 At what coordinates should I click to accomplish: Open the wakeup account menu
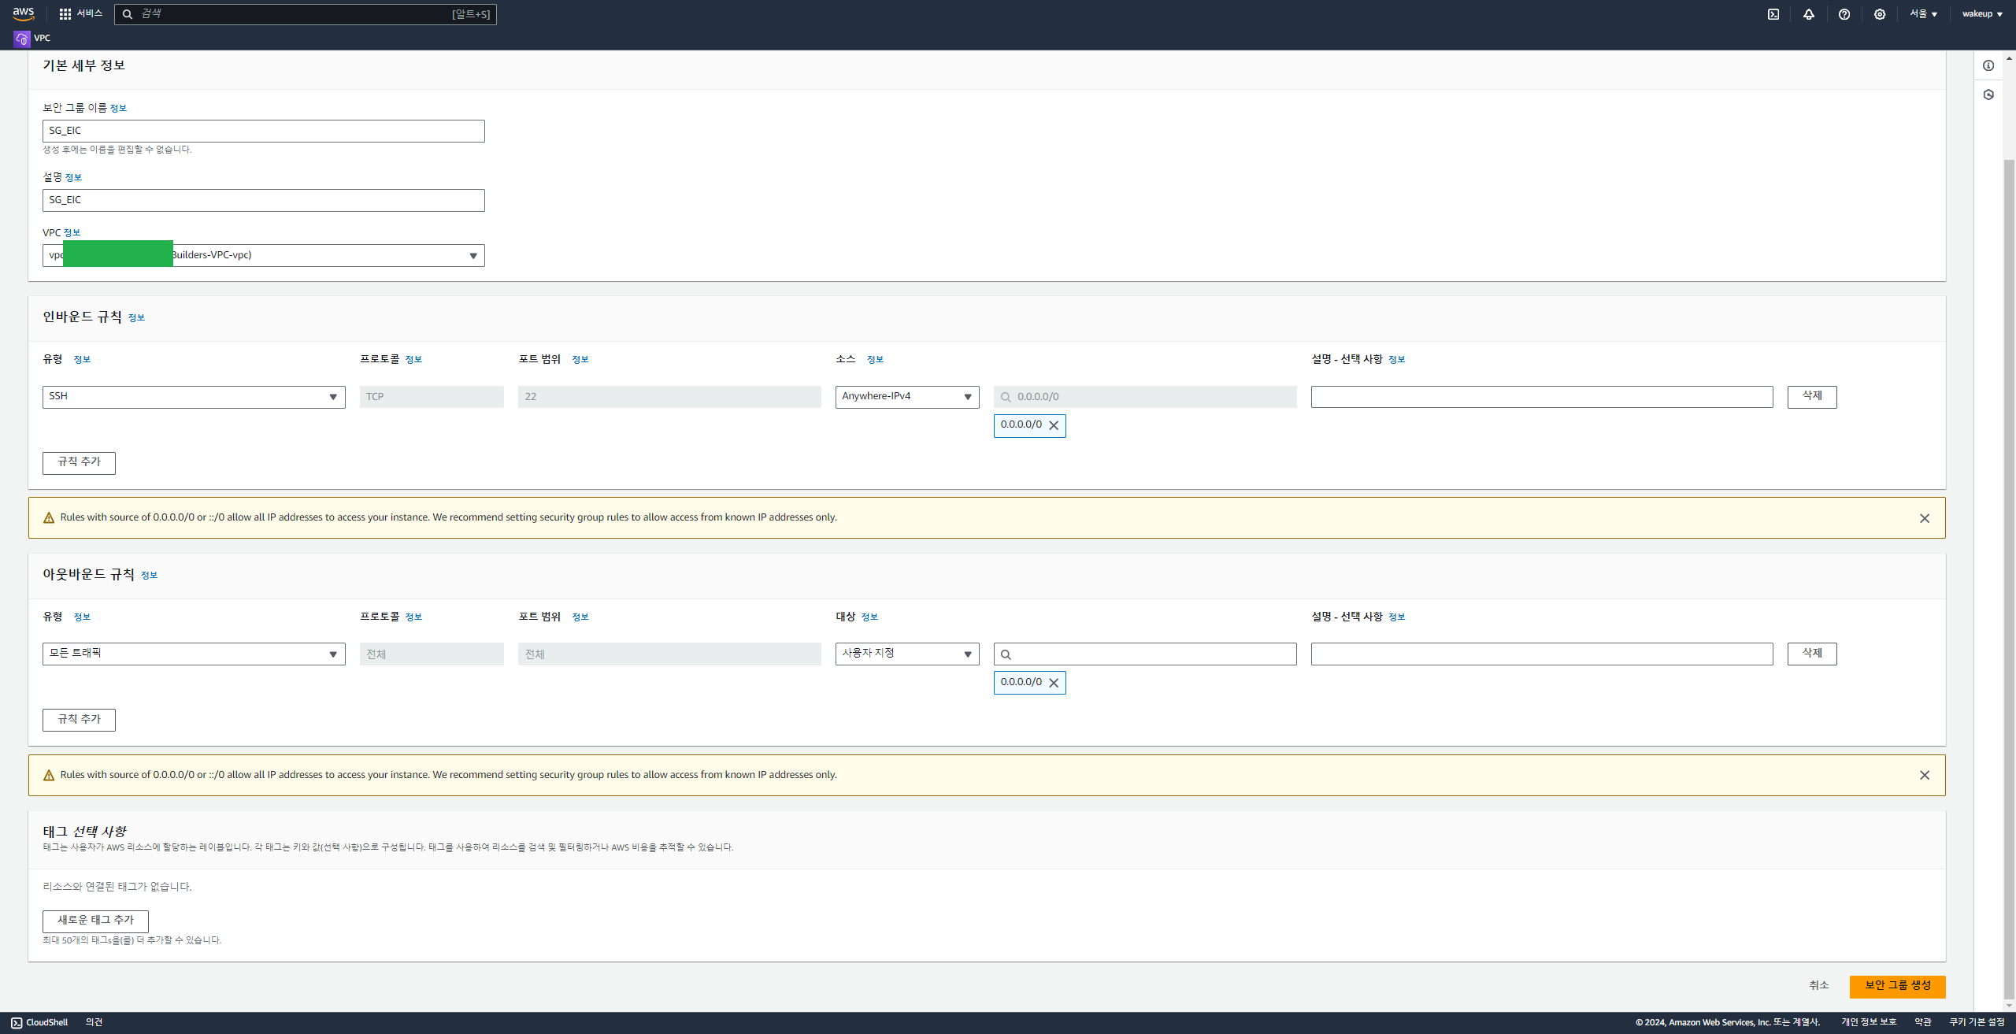[1981, 14]
